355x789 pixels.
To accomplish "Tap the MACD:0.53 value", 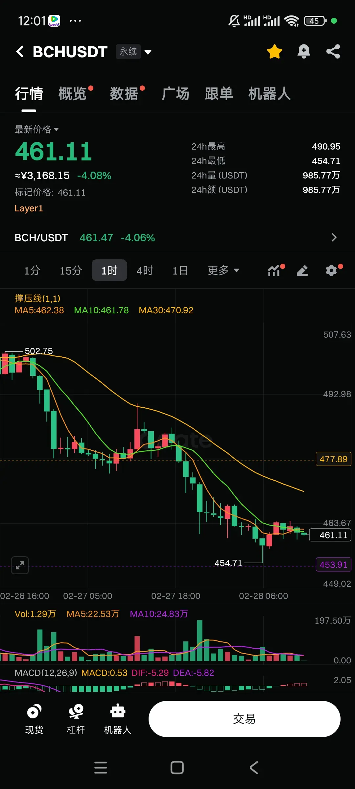I will point(104,673).
